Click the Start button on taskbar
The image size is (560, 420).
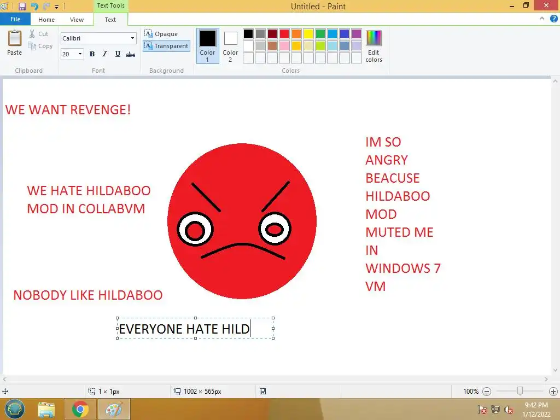[x=14, y=409]
